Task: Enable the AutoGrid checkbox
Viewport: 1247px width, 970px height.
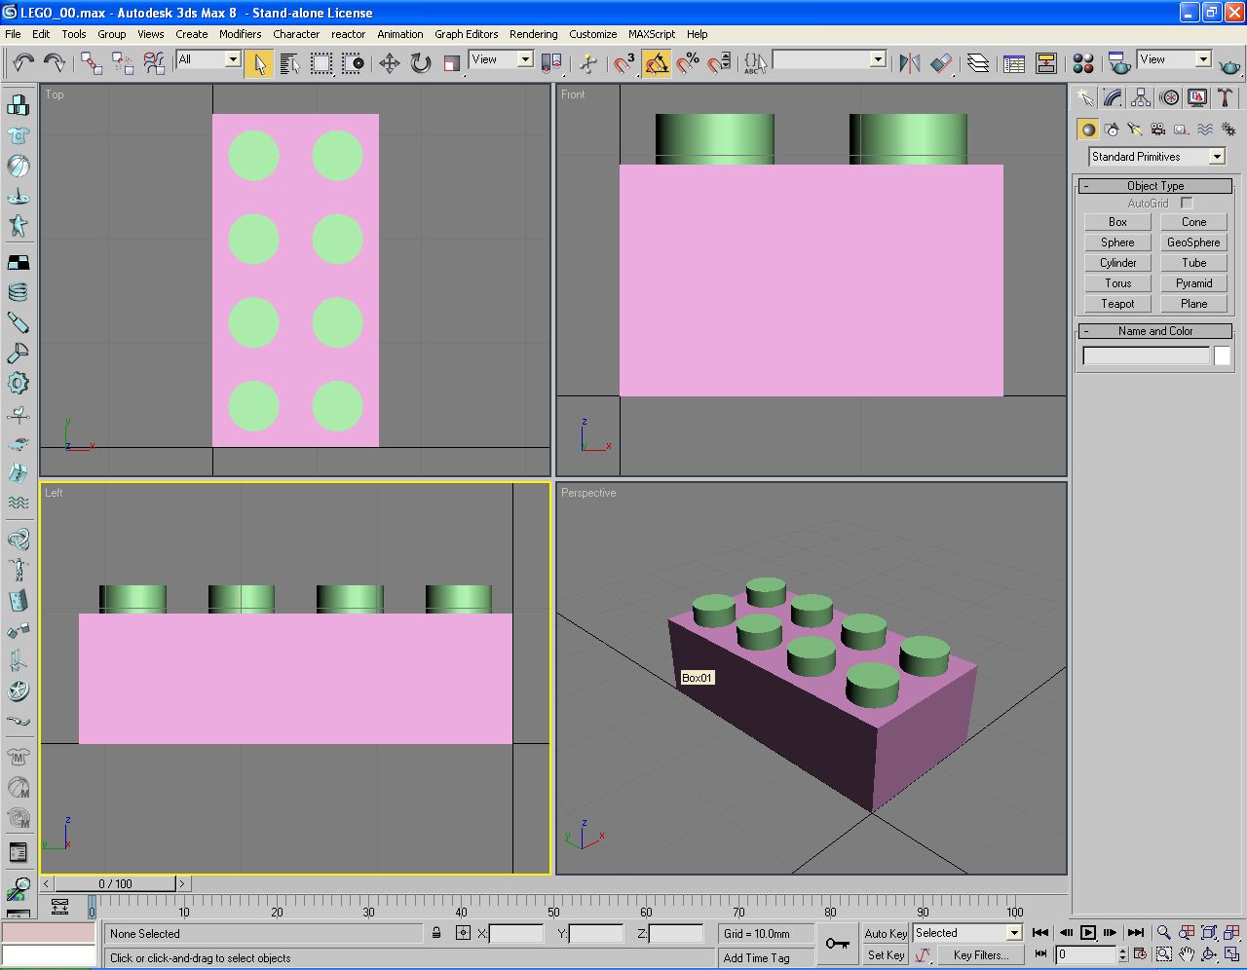Action: tap(1186, 204)
